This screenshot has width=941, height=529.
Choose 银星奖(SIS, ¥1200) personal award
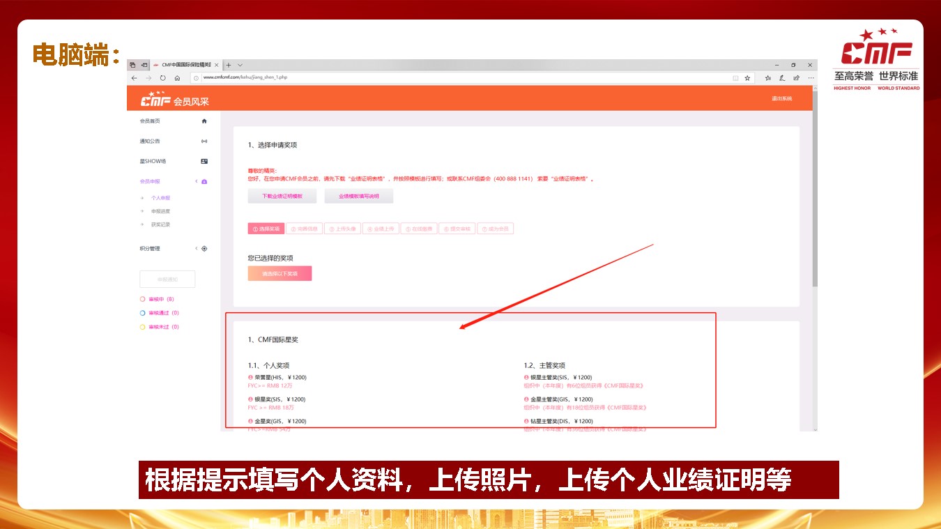coord(277,399)
